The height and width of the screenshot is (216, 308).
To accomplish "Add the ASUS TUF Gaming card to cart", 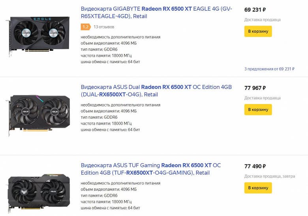I will (258, 188).
